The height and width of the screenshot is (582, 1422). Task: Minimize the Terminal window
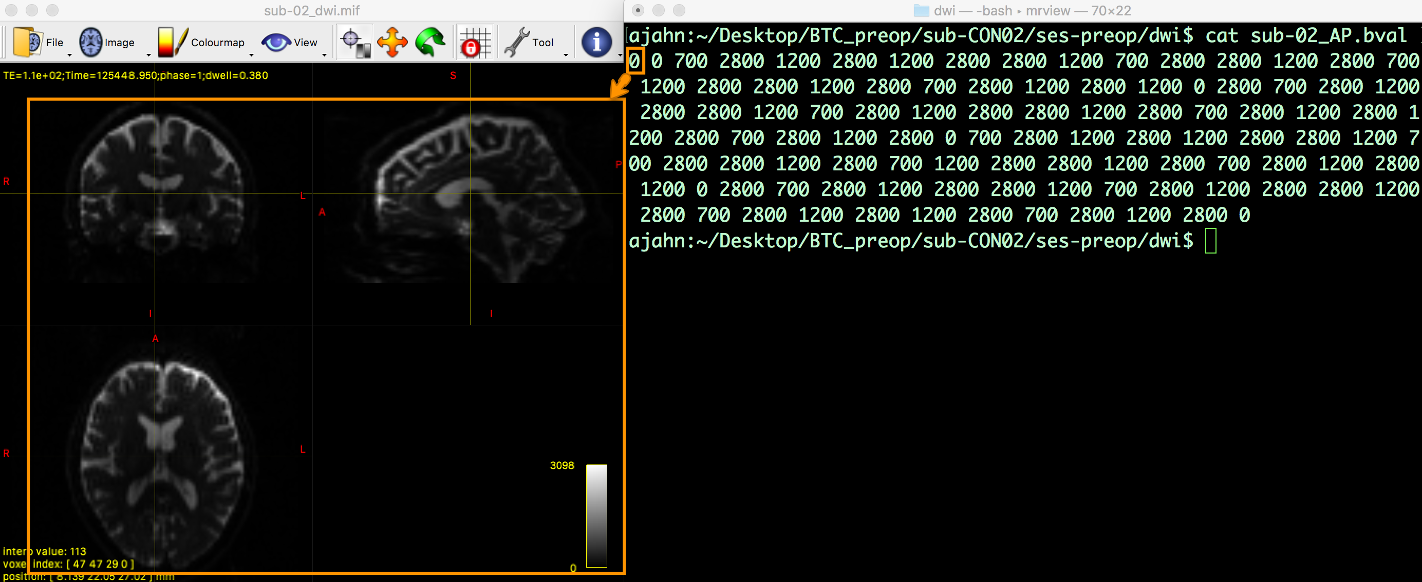click(x=659, y=10)
